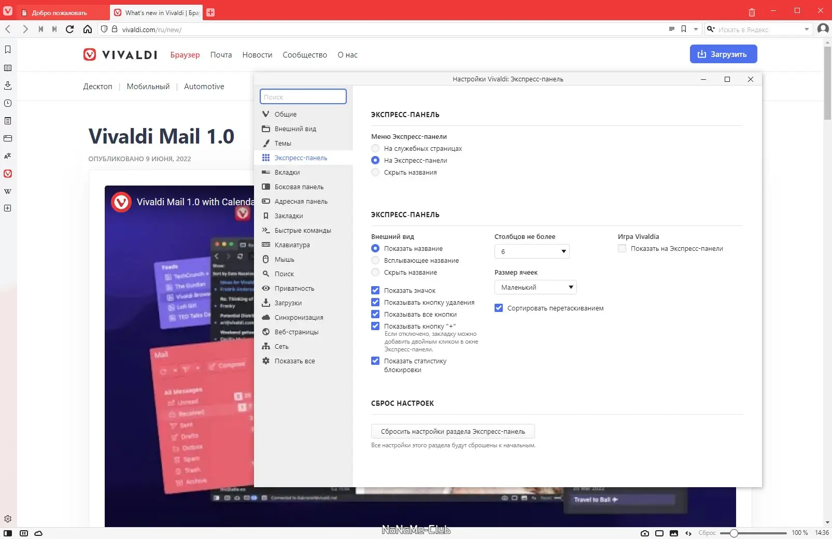The image size is (832, 539).
Task: Expand the bookmark dropdown arrow in address bar
Action: tap(696, 29)
